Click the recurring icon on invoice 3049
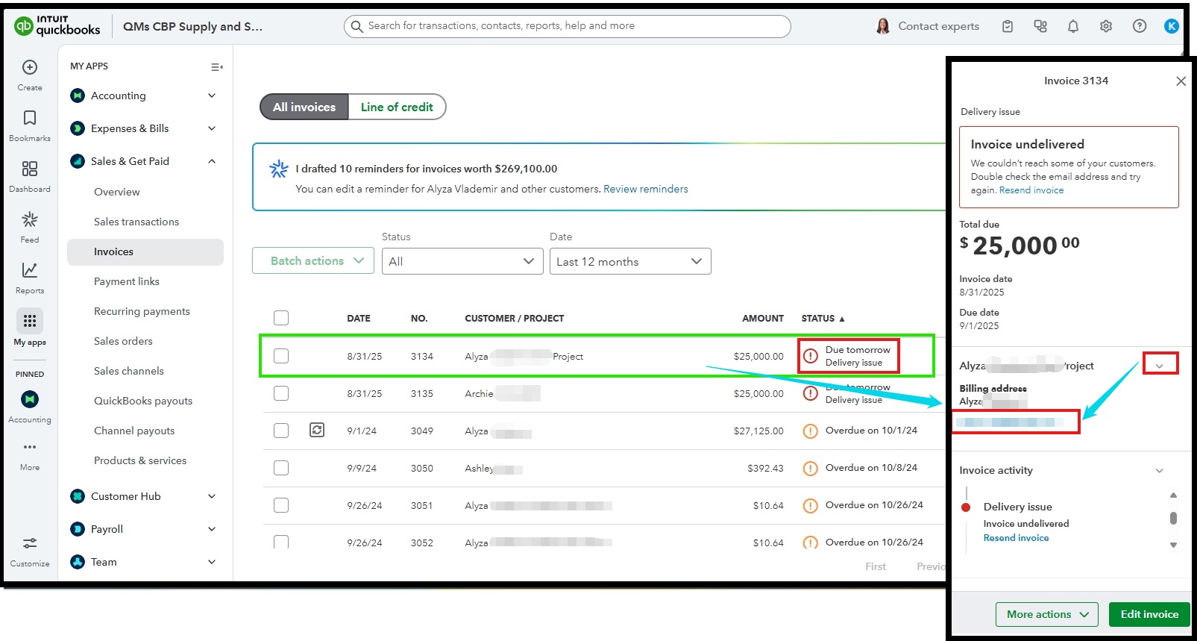 [x=317, y=430]
